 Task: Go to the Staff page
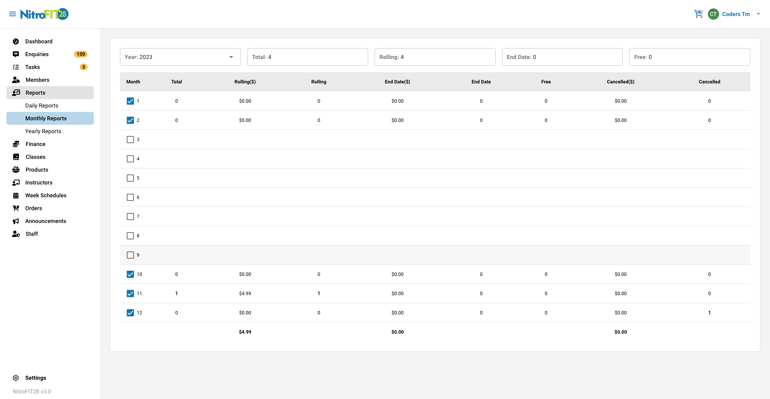pyautogui.click(x=31, y=234)
